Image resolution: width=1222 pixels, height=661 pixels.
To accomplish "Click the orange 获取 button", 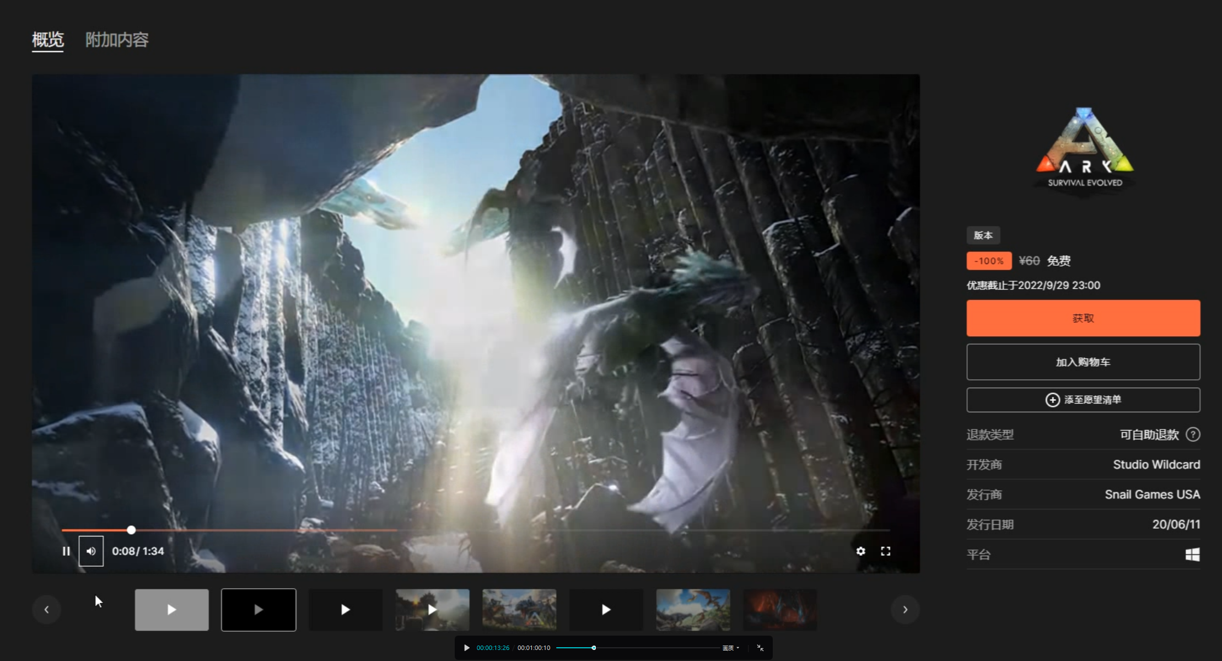I will [x=1083, y=318].
